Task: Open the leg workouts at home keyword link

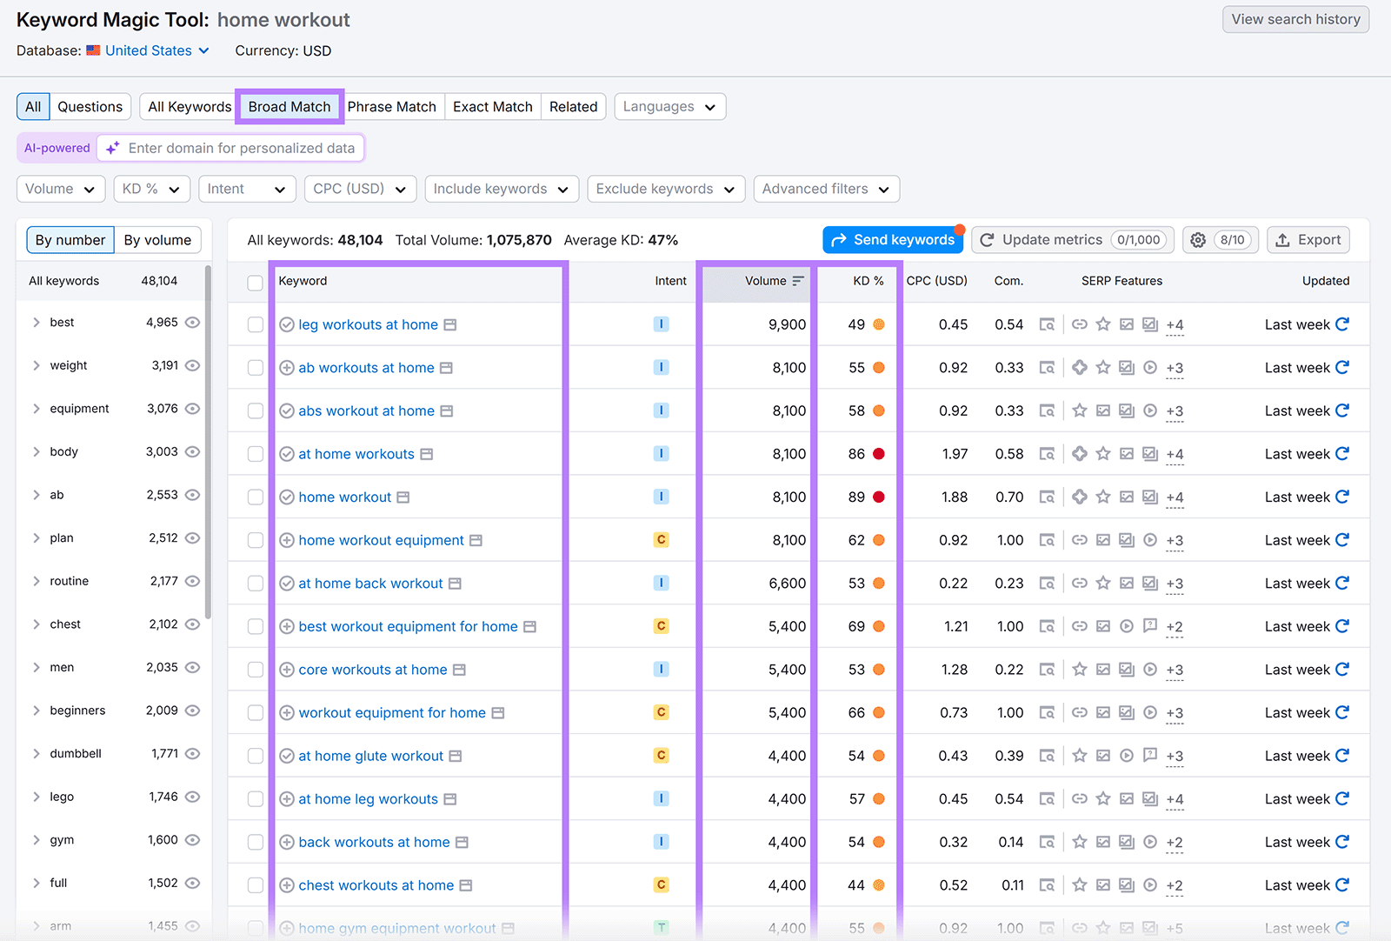Action: [368, 324]
